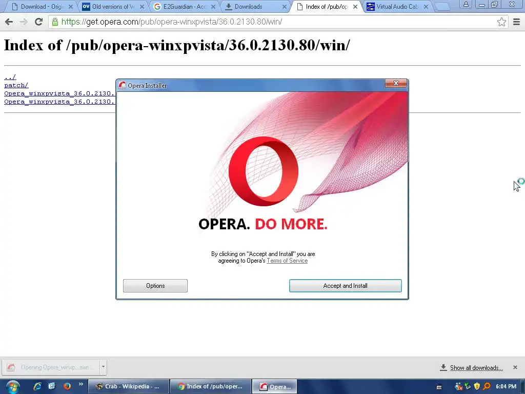Open the Terms of Service link
The height and width of the screenshot is (394, 525).
[287, 261]
